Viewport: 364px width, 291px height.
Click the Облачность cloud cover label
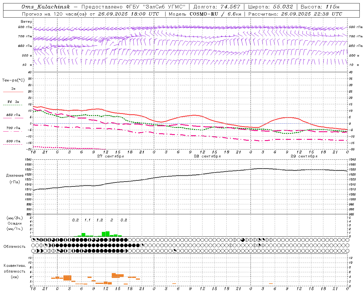pyautogui.click(x=15, y=246)
